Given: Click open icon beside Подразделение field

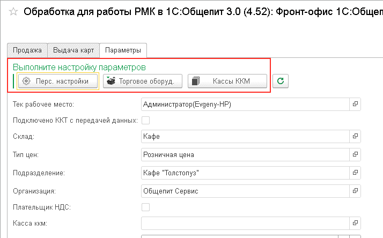Looking at the screenshot, I should (355, 173).
